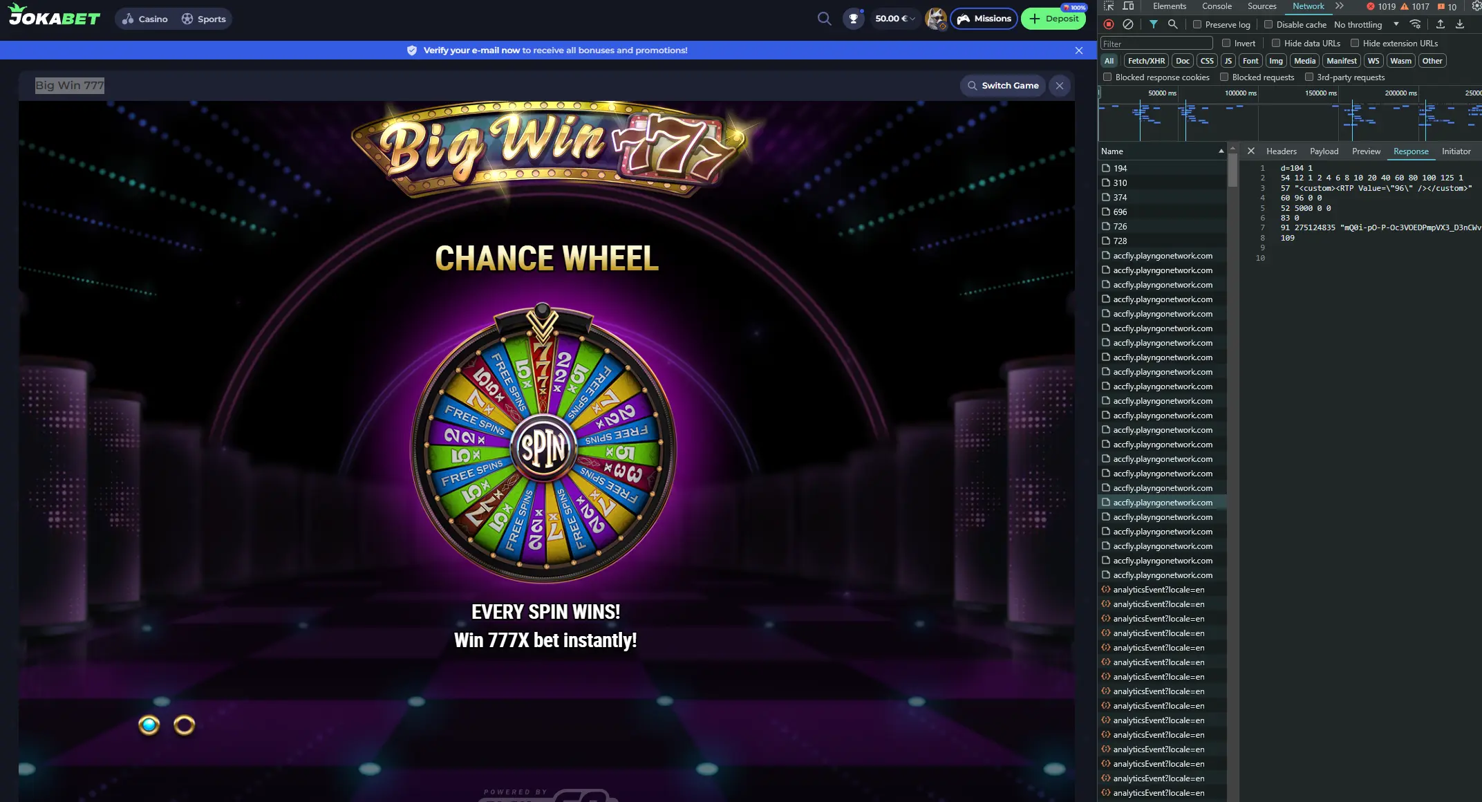Open DevTools inspect element picker
The width and height of the screenshot is (1482, 802).
(1109, 6)
